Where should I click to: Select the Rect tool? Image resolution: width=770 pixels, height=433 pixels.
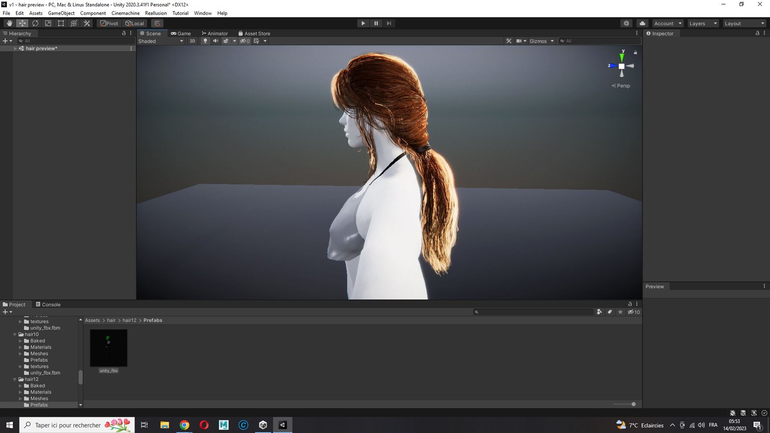[x=61, y=24]
